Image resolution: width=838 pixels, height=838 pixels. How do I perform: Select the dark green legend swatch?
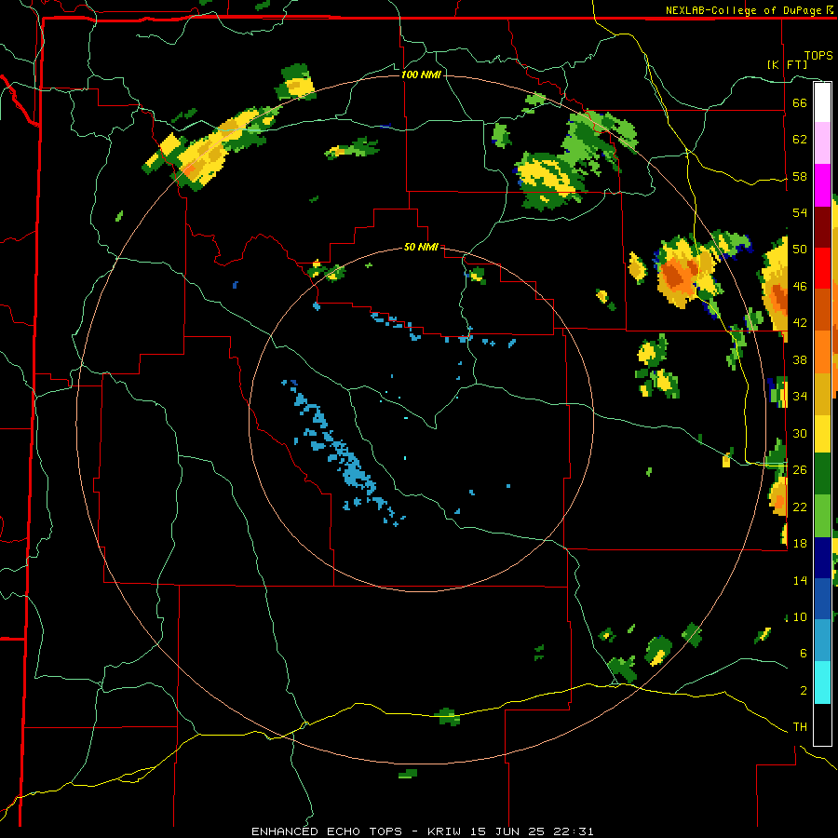[822, 474]
